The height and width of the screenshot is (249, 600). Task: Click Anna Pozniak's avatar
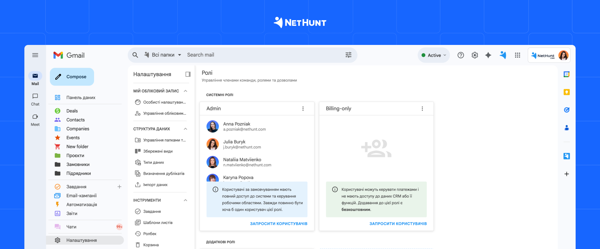212,126
